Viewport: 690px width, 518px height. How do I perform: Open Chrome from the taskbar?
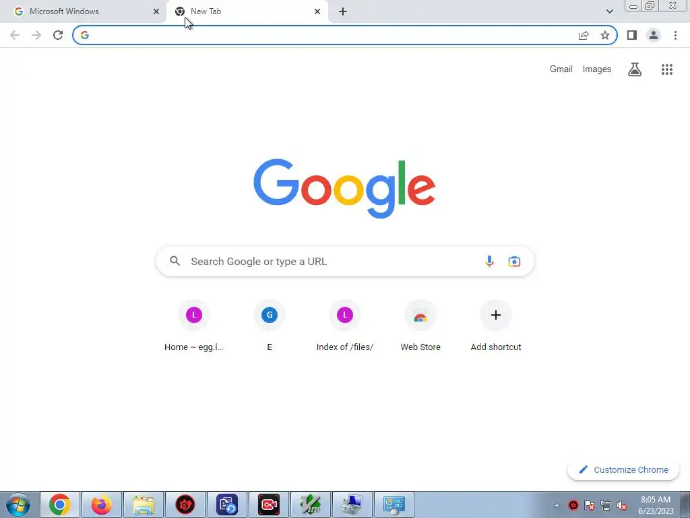60,505
